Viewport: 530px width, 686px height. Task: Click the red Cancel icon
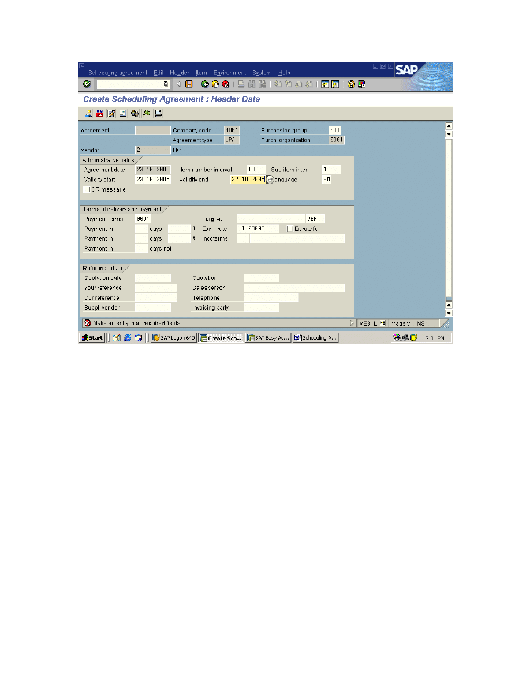[x=226, y=84]
